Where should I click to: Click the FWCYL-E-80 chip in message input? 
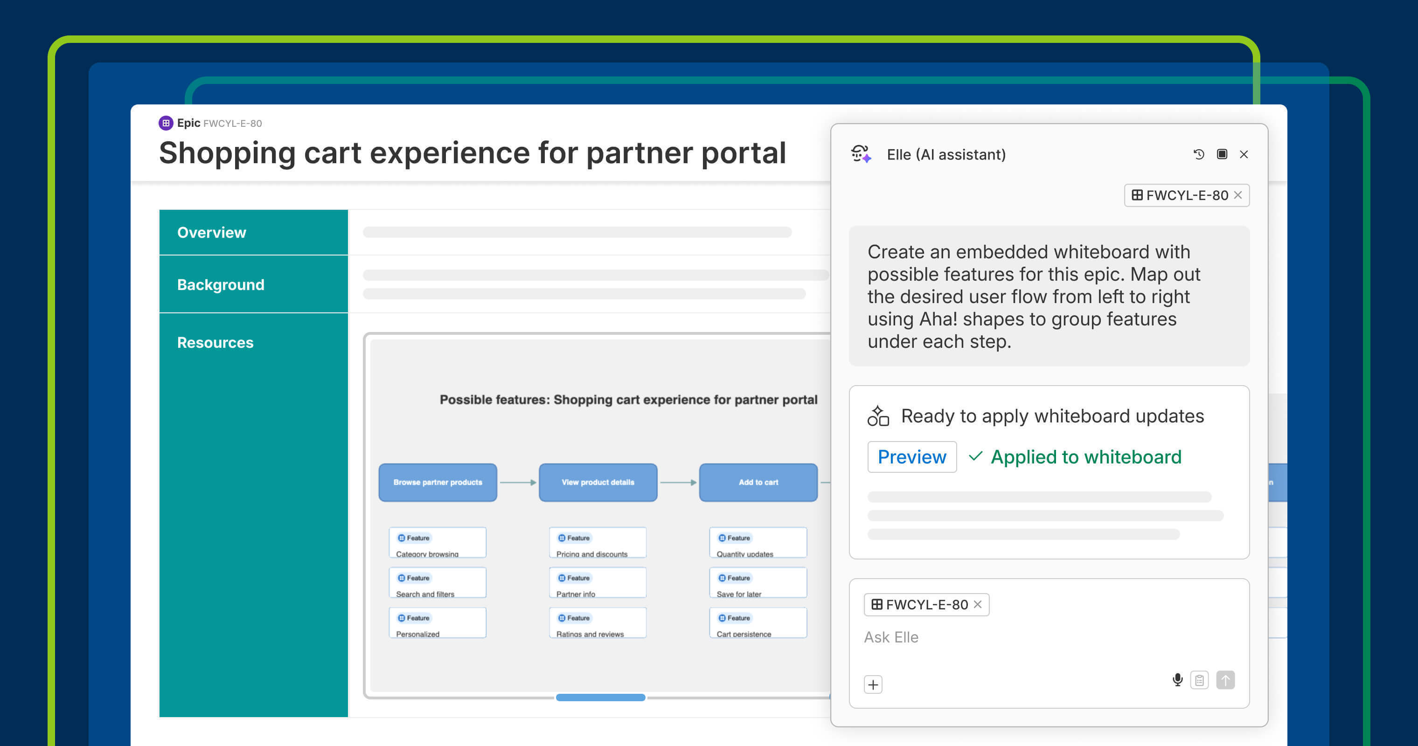(x=926, y=605)
